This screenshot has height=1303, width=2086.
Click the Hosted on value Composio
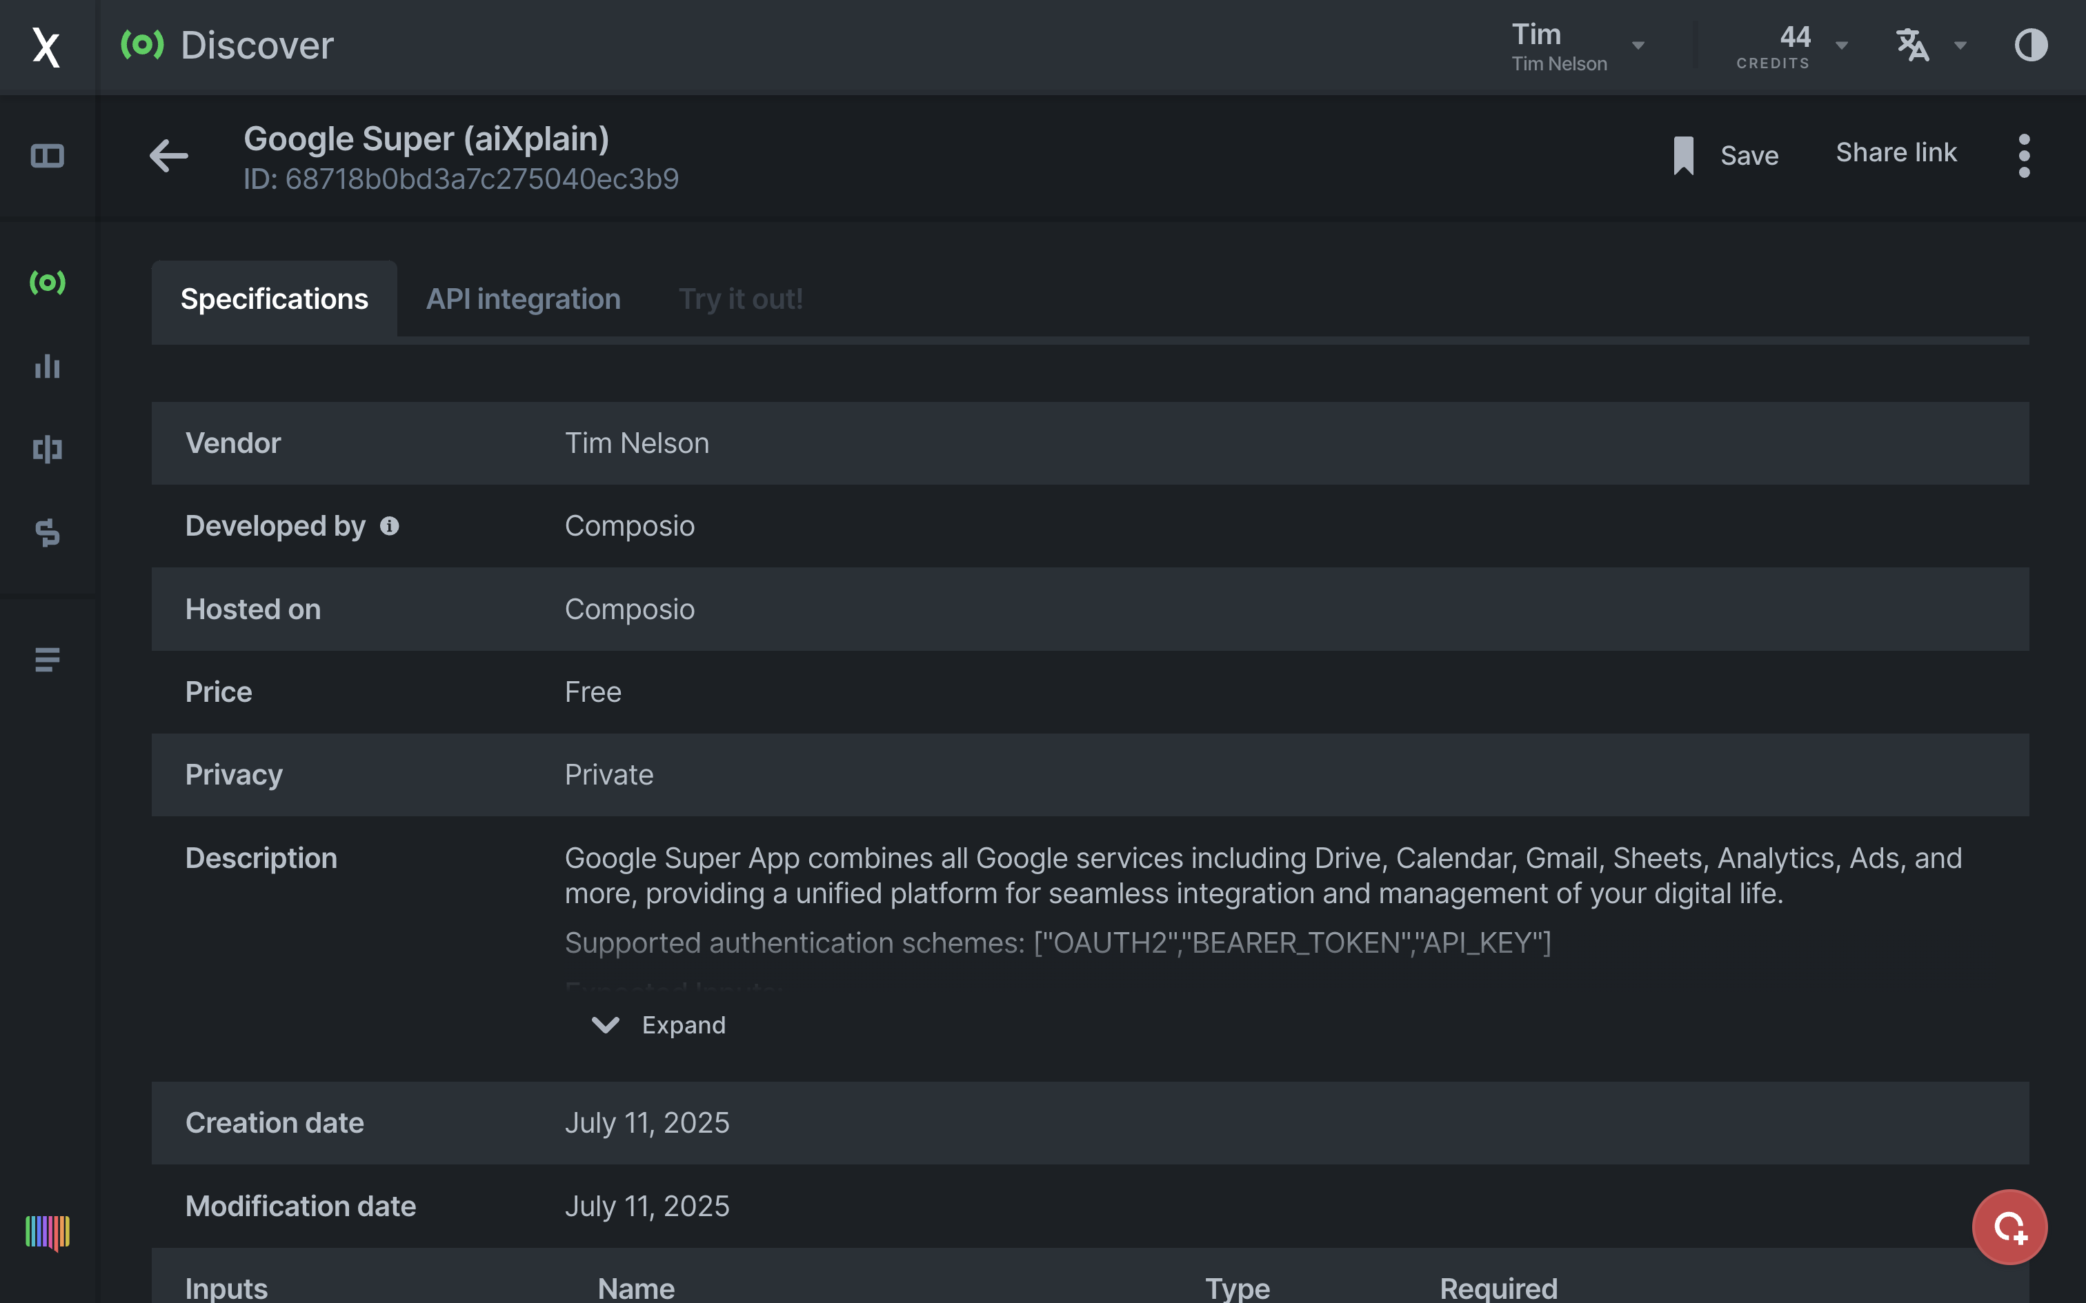click(x=629, y=609)
